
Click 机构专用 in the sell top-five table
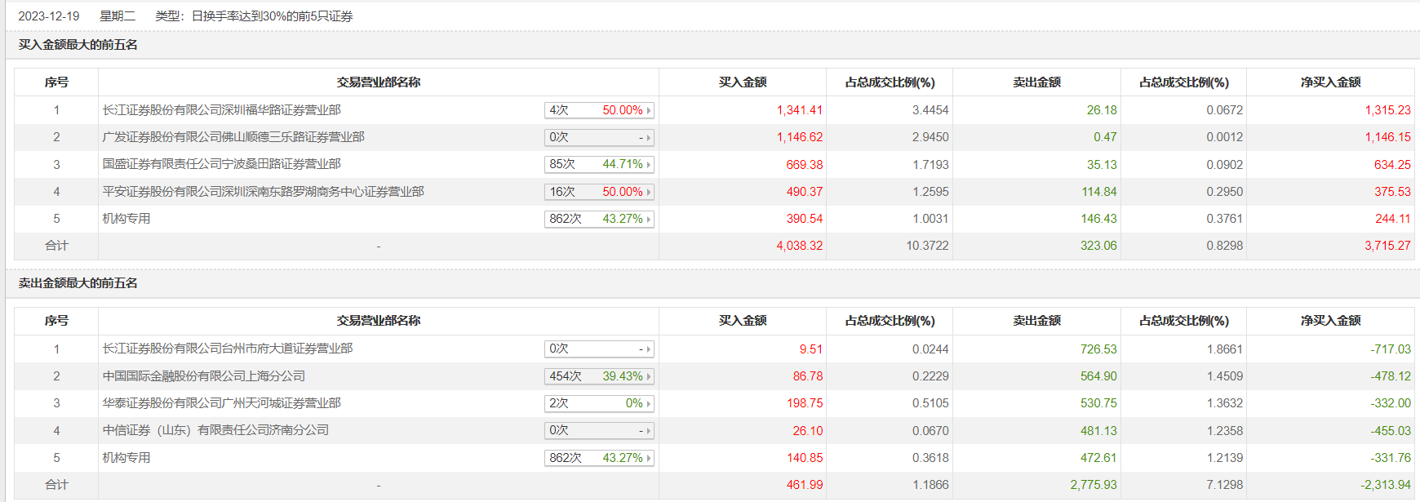point(126,458)
